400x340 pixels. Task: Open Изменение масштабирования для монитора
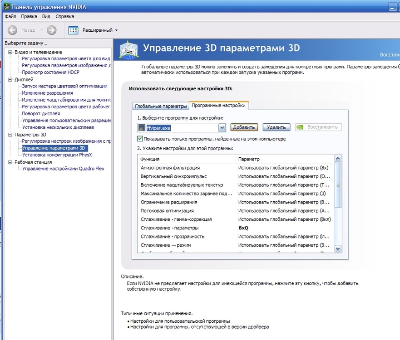pos(66,100)
